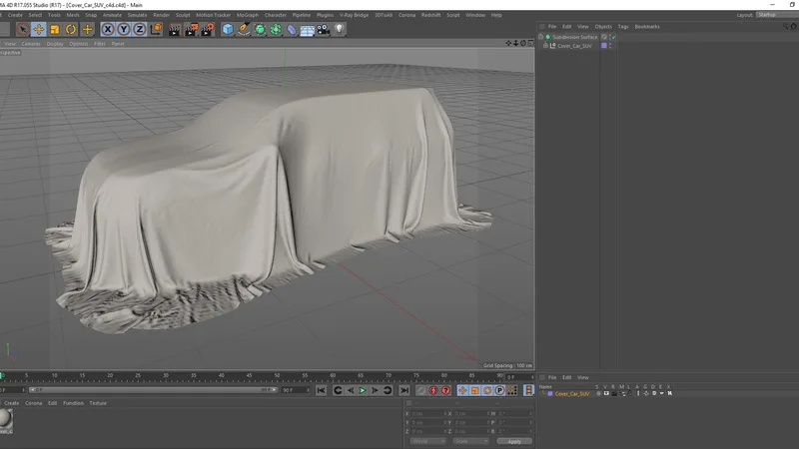Click the Apply button in Coordinates

pos(514,441)
